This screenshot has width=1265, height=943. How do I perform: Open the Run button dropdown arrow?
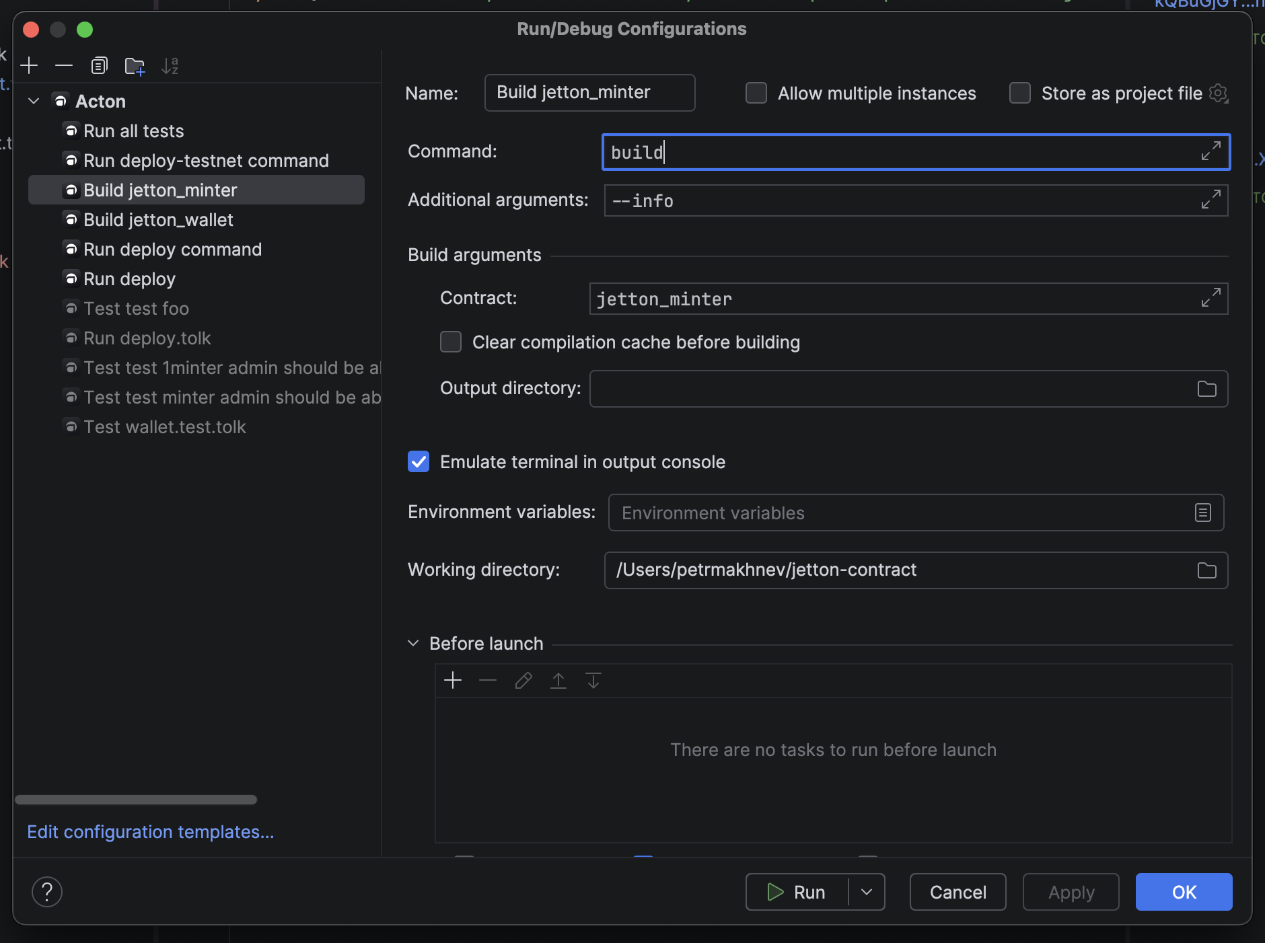click(867, 892)
